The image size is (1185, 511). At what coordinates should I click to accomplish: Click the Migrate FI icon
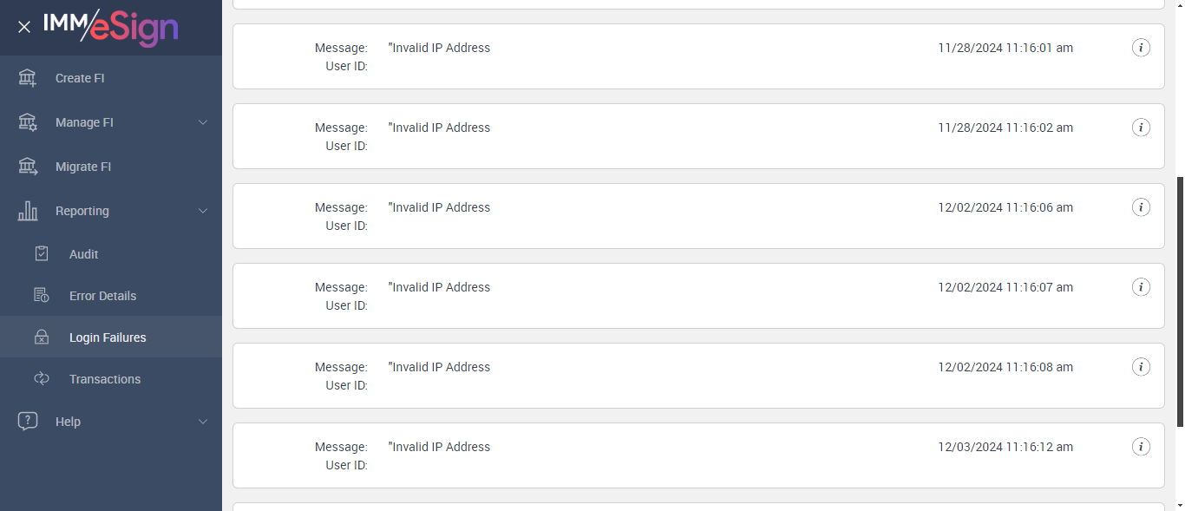[28, 167]
